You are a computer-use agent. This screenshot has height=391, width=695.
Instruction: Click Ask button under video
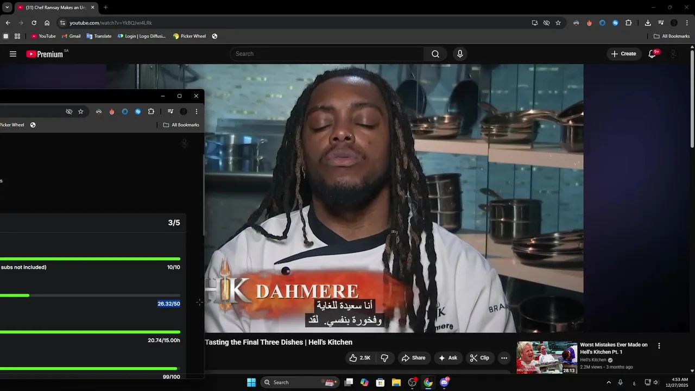[448, 358]
